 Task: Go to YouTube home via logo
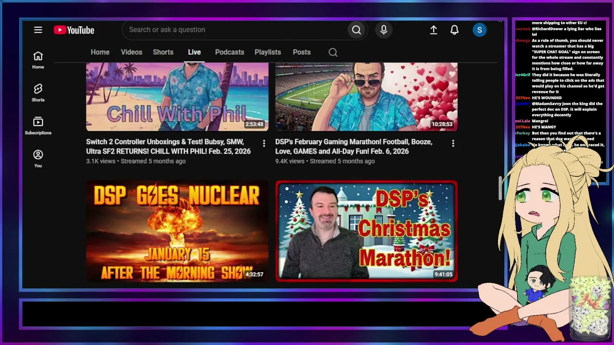pyautogui.click(x=74, y=30)
